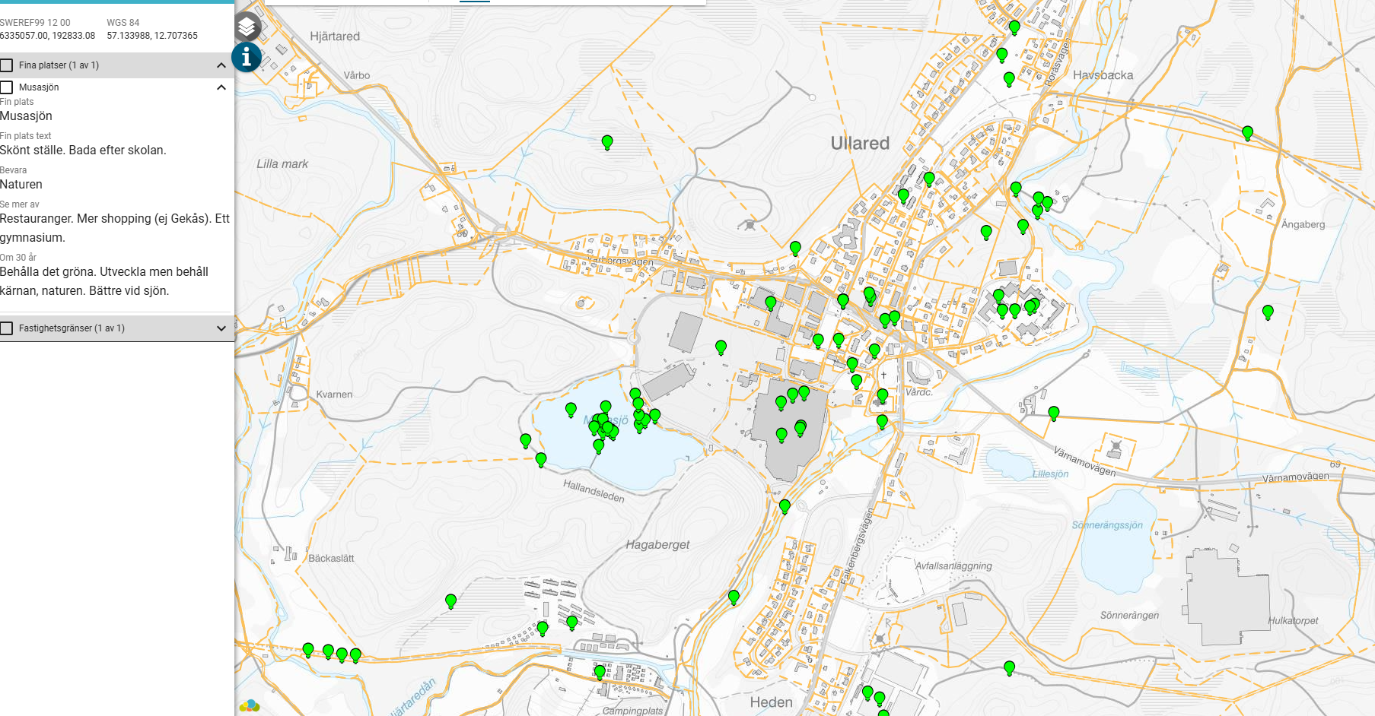This screenshot has width=1375, height=716.
Task: Select green marker west of Backaslätt houses
Action: click(450, 601)
